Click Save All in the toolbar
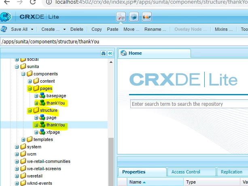Viewport: 248px width, 186px height. pyautogui.click(x=19, y=29)
